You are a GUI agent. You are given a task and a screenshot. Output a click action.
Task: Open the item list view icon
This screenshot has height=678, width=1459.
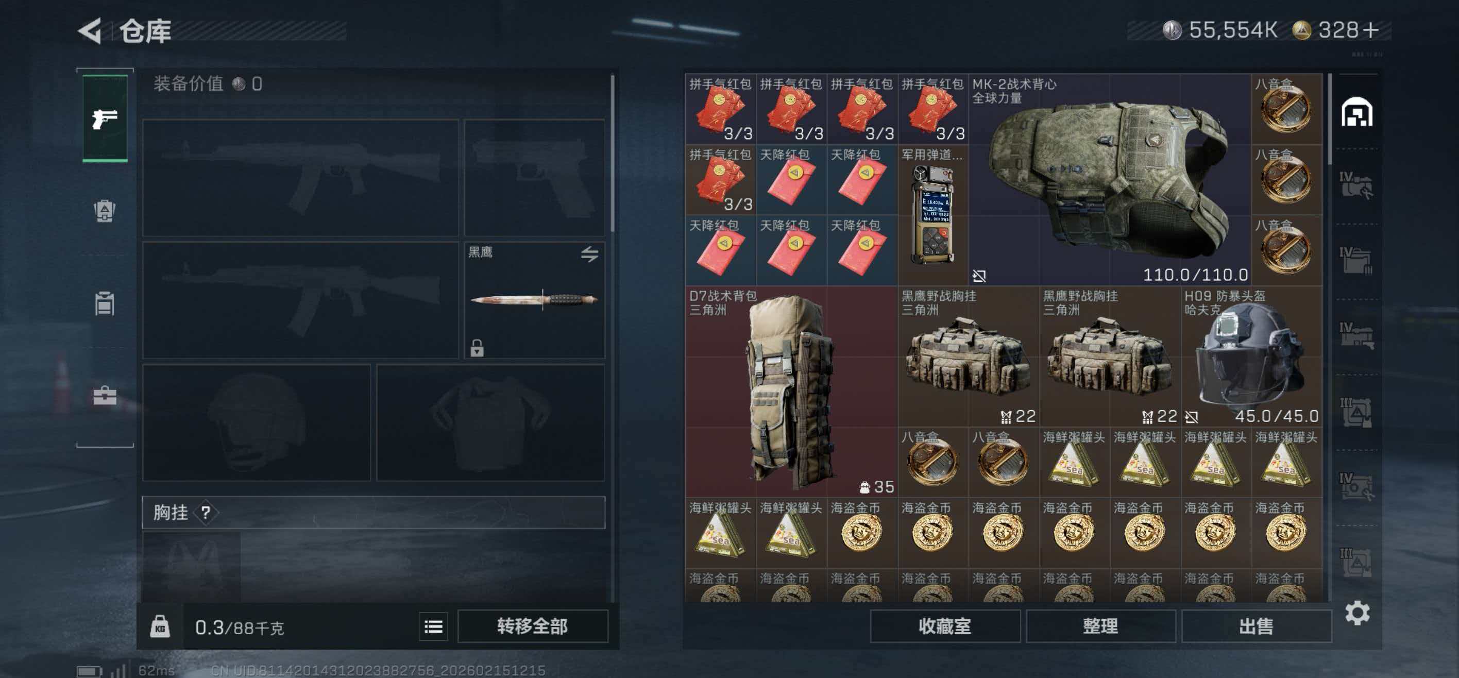click(x=433, y=626)
